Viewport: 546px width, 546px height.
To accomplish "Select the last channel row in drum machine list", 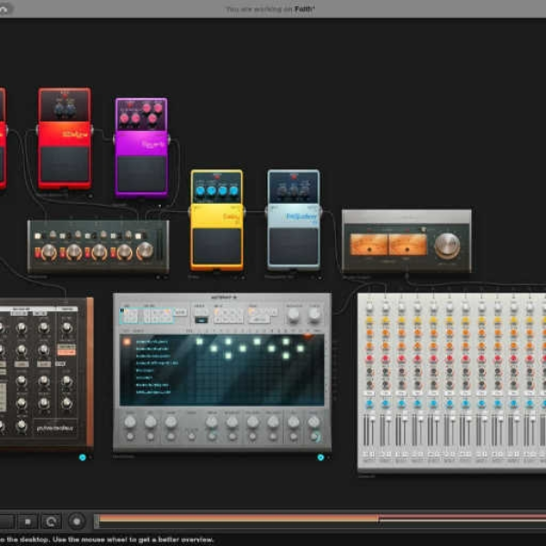I will 153,392.
